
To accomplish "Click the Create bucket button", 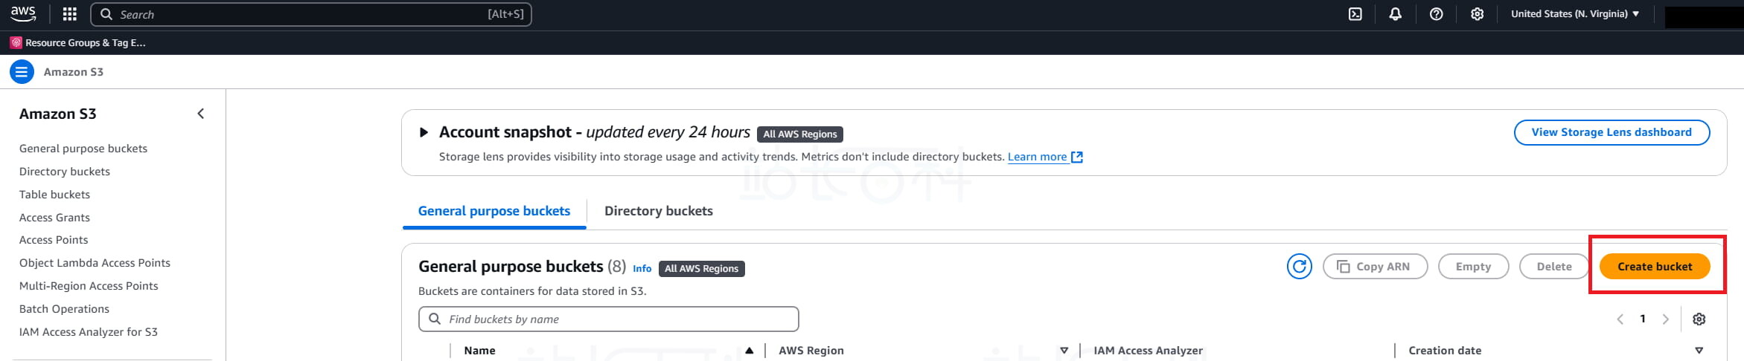I will click(1654, 267).
